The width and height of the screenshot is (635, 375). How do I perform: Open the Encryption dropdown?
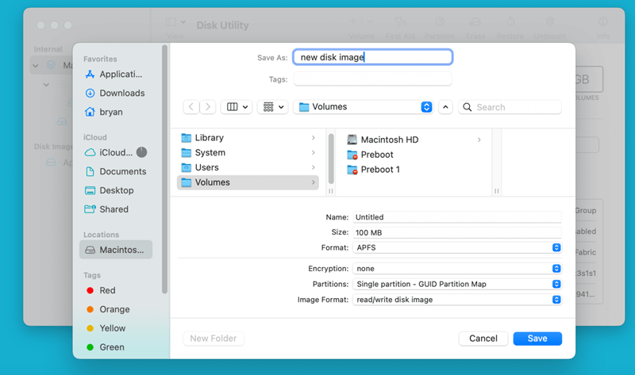pyautogui.click(x=457, y=269)
